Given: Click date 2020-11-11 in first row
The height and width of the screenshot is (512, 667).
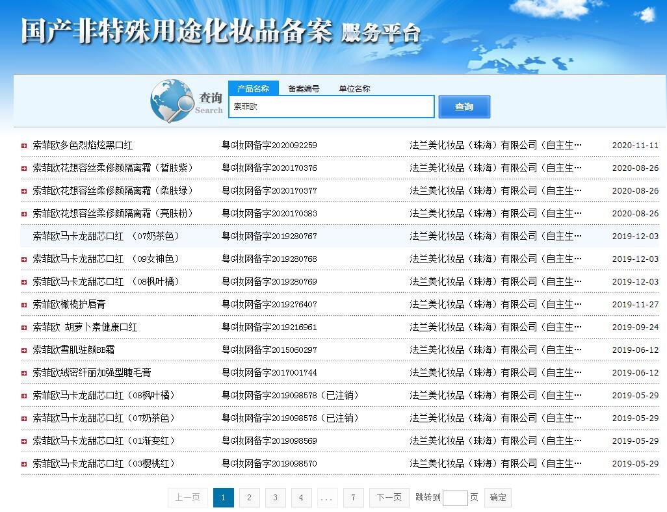Looking at the screenshot, I should pos(635,146).
